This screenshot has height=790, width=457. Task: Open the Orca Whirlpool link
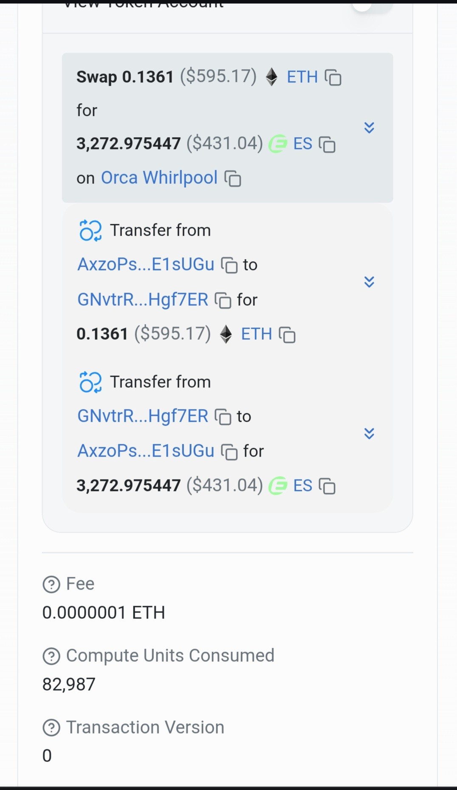[159, 178]
